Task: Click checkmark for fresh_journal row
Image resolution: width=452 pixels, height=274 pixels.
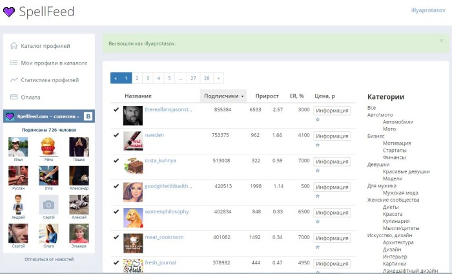Action: 116,262
